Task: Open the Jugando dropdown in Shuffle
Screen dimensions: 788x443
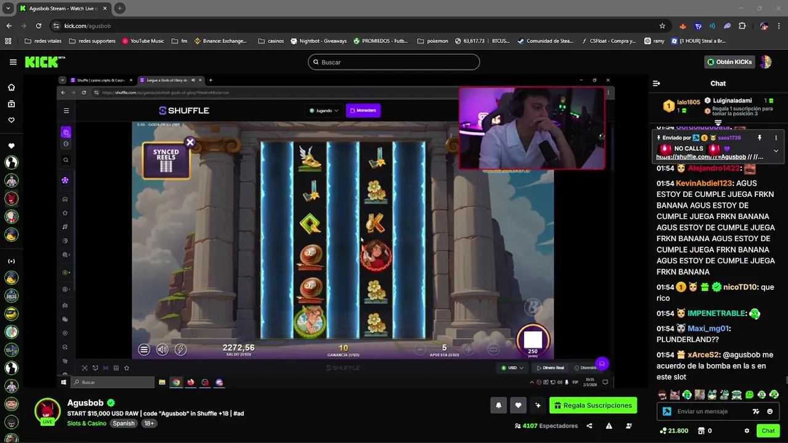Action: [x=324, y=111]
